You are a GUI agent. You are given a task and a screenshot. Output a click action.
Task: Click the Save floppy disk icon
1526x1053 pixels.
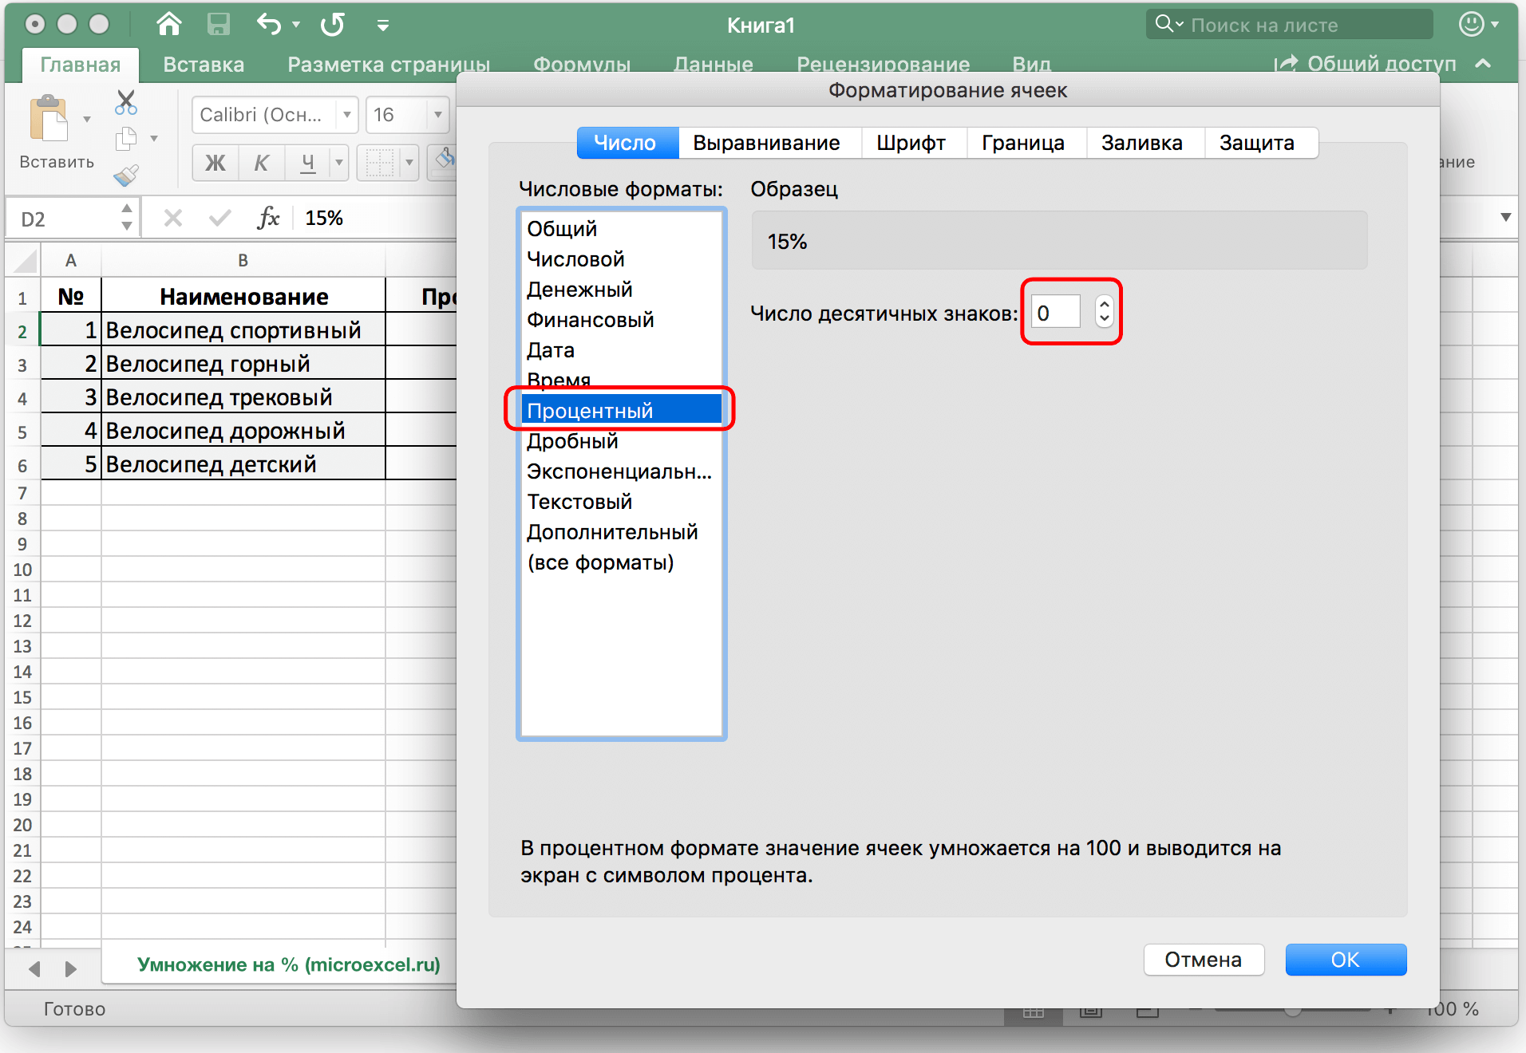218,25
